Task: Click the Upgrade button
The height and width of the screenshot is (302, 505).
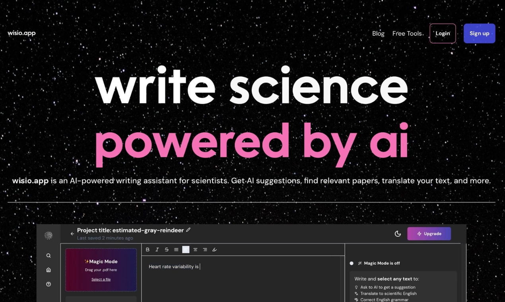Action: [x=429, y=234]
